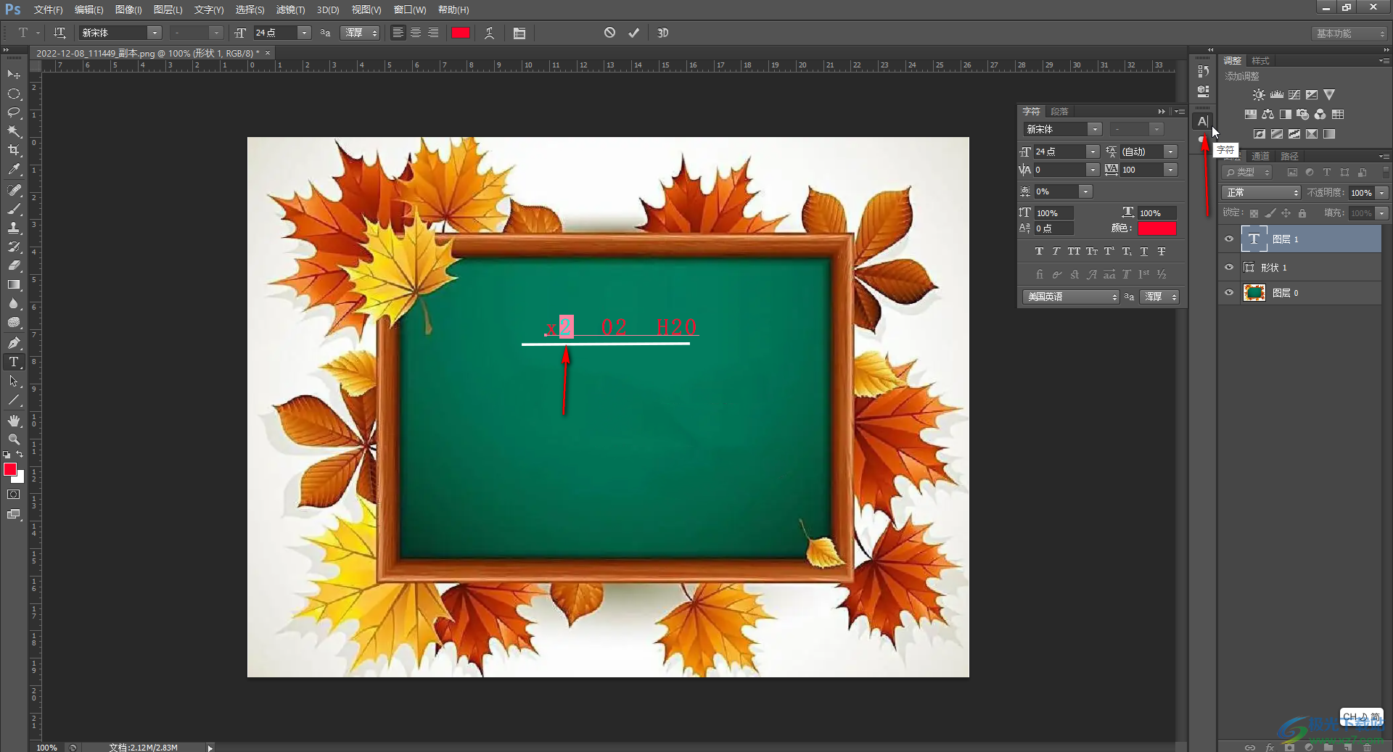
Task: Open the font family dropdown in options bar
Action: tap(155, 33)
